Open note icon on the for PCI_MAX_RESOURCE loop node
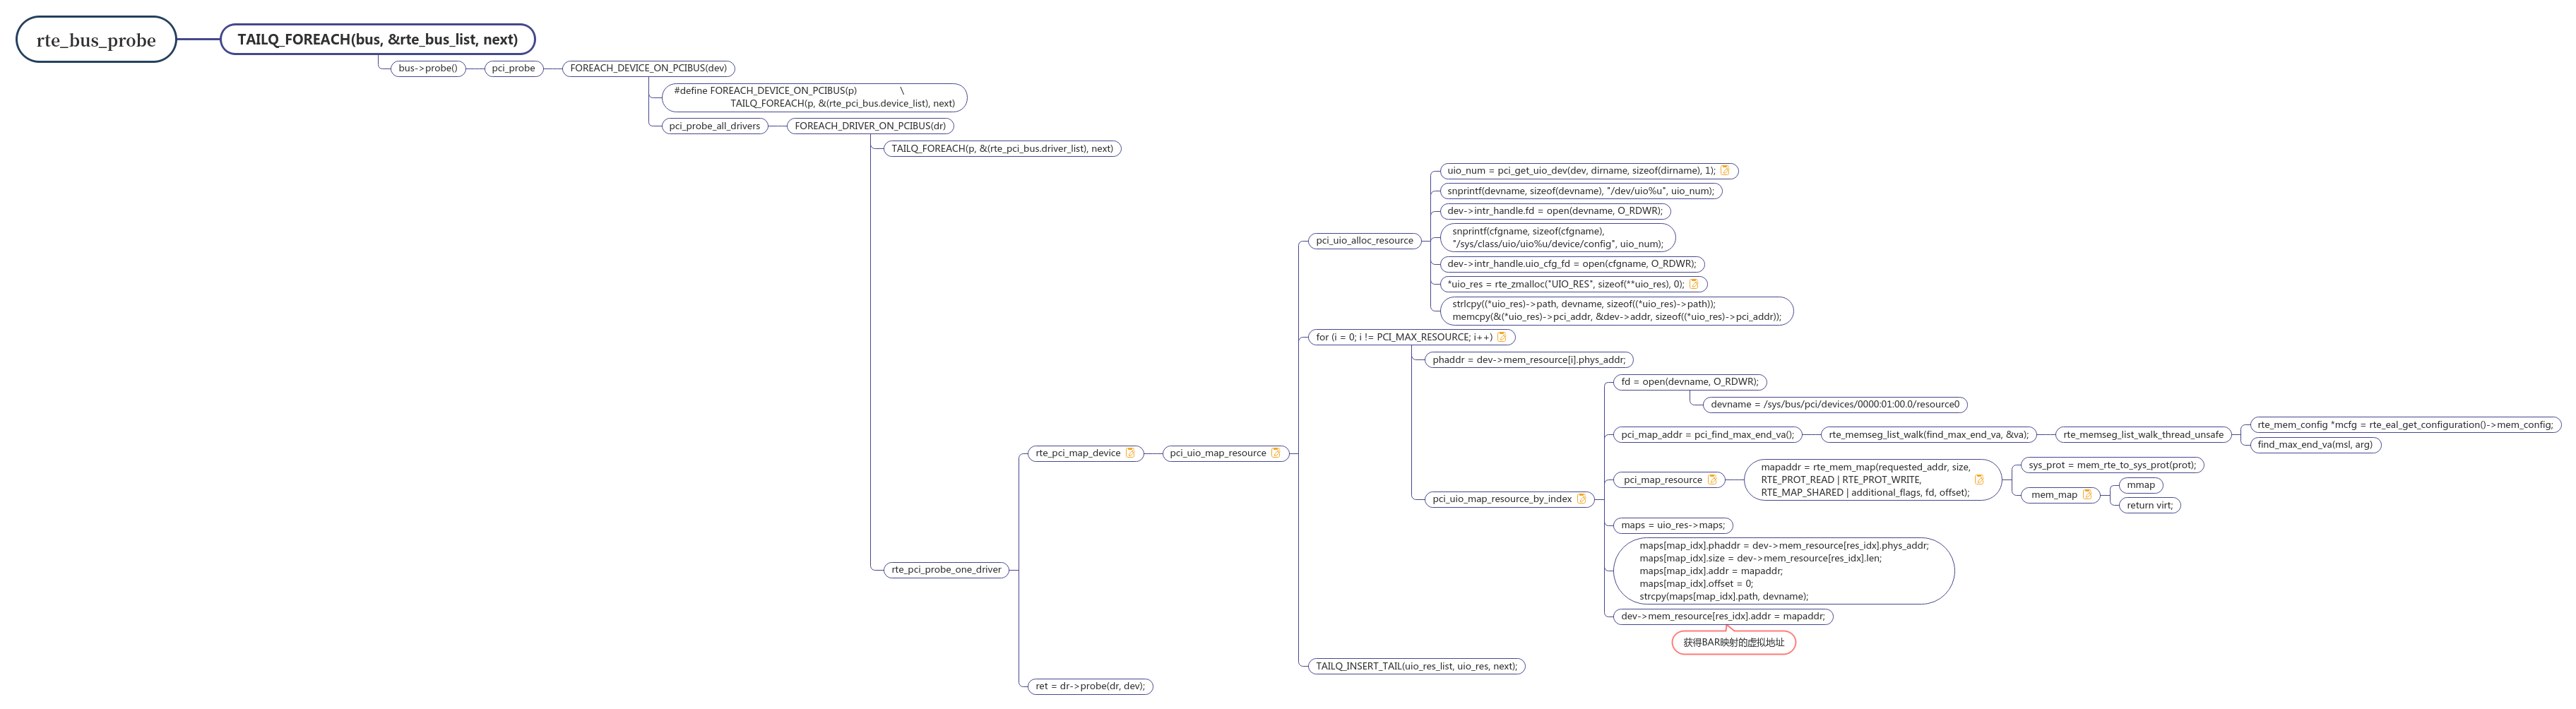The height and width of the screenshot is (709, 2576). 1502,337
